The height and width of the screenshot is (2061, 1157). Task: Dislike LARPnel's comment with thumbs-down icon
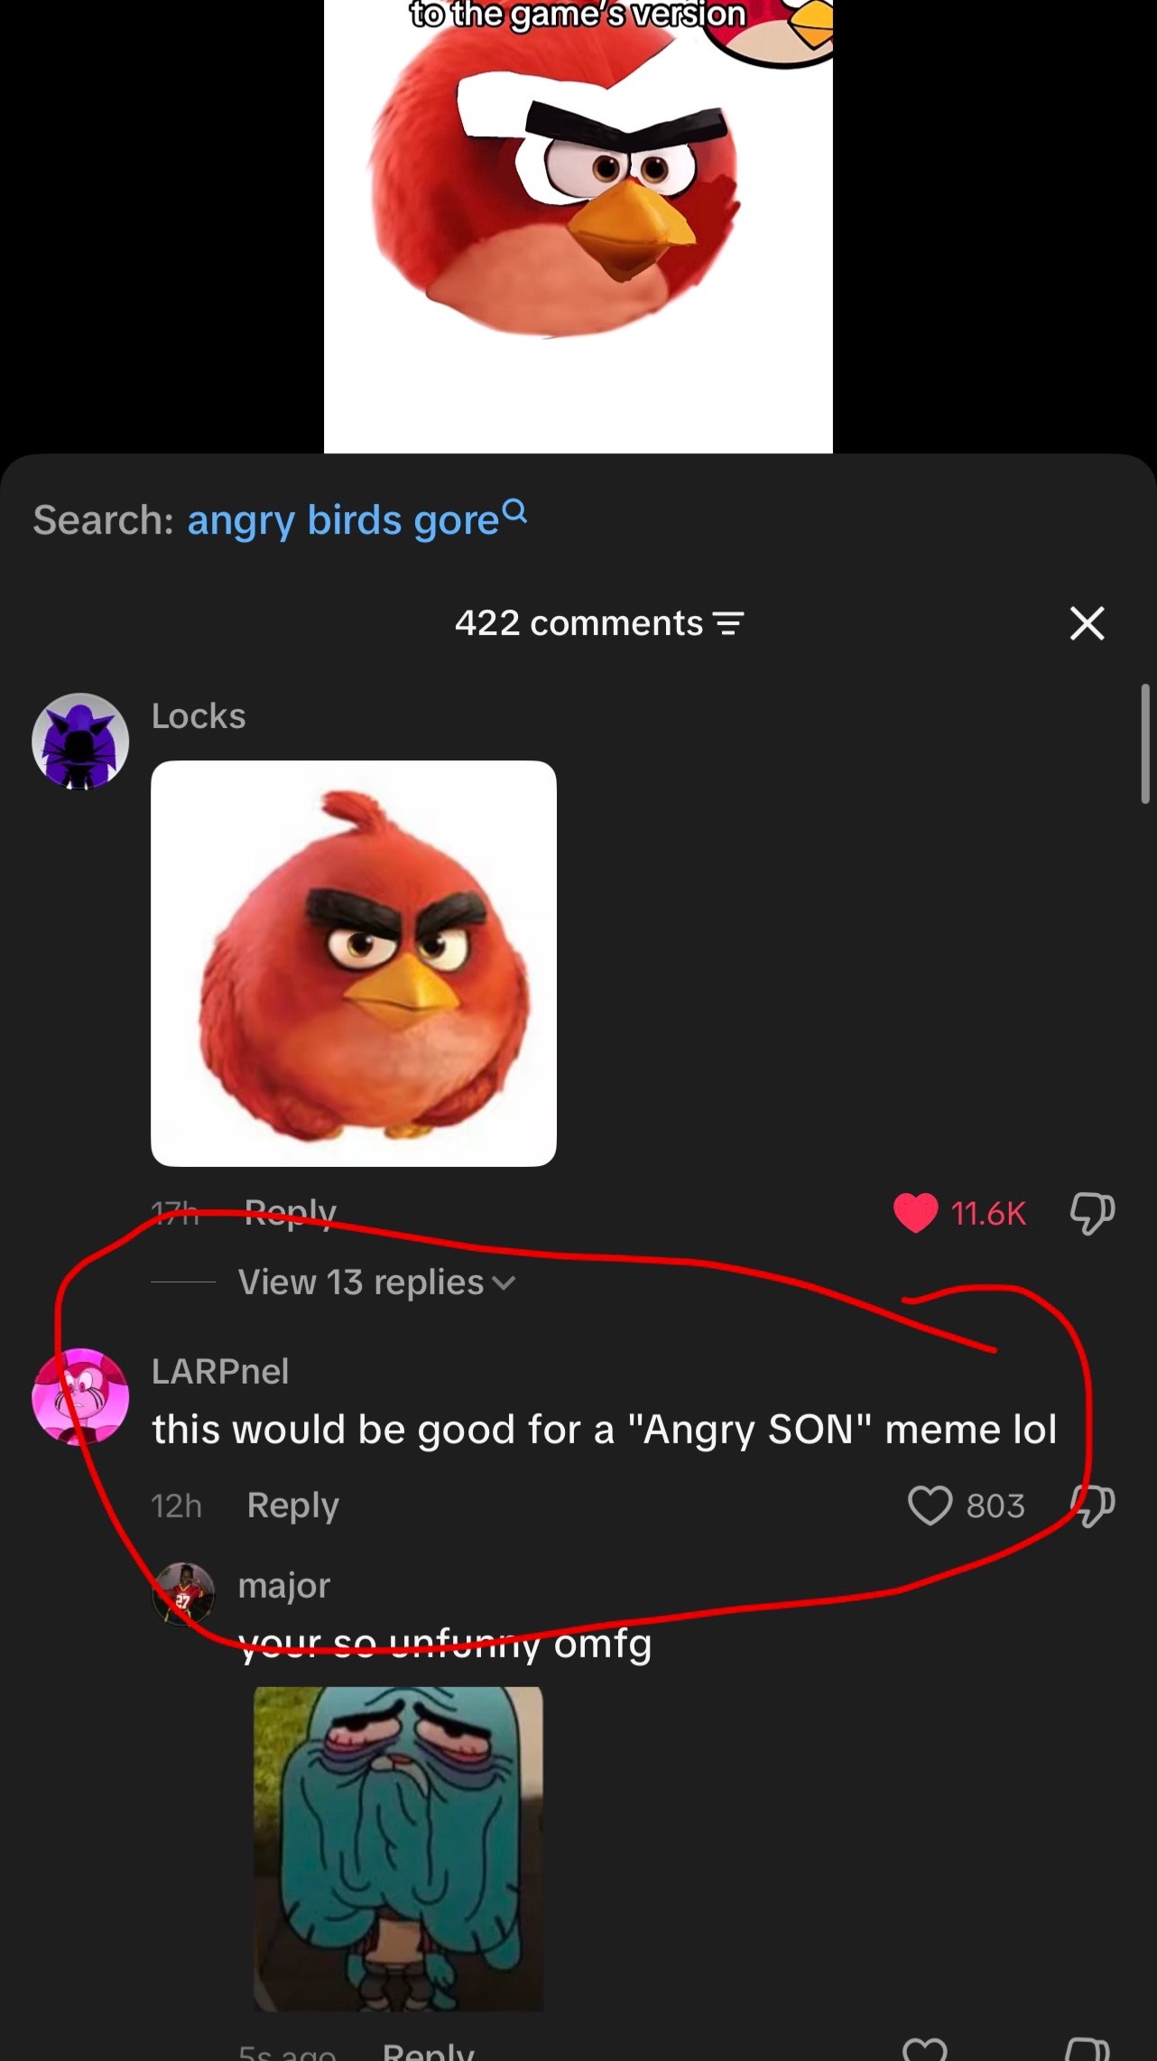[x=1092, y=1506]
